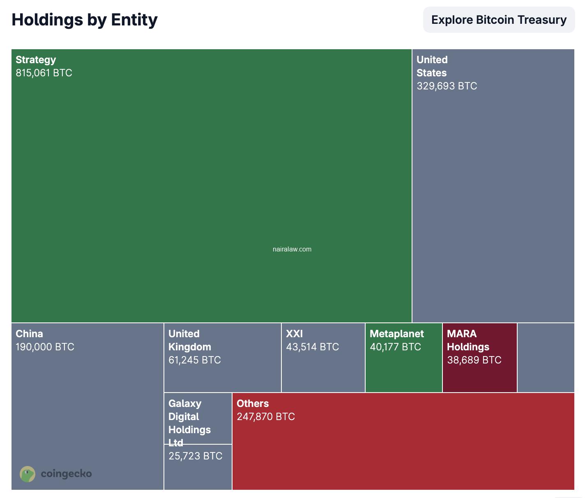Click the unlabeled tile beside MARA Holdings
This screenshot has width=585, height=498.
tap(546, 357)
